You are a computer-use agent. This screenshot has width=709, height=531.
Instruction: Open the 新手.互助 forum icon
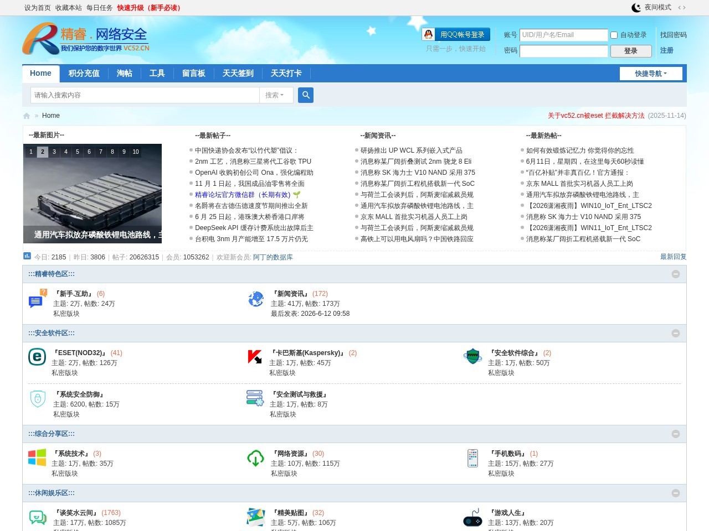click(38, 299)
